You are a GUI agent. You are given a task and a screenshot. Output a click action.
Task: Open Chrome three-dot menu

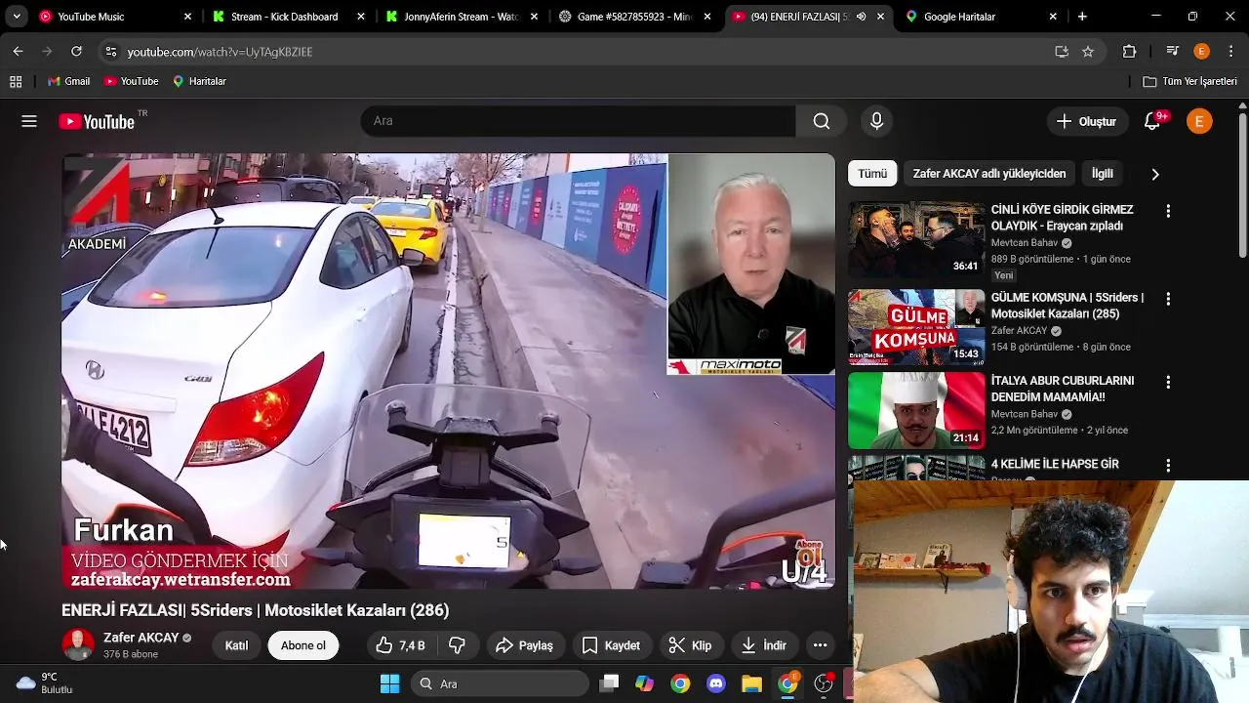(x=1229, y=52)
